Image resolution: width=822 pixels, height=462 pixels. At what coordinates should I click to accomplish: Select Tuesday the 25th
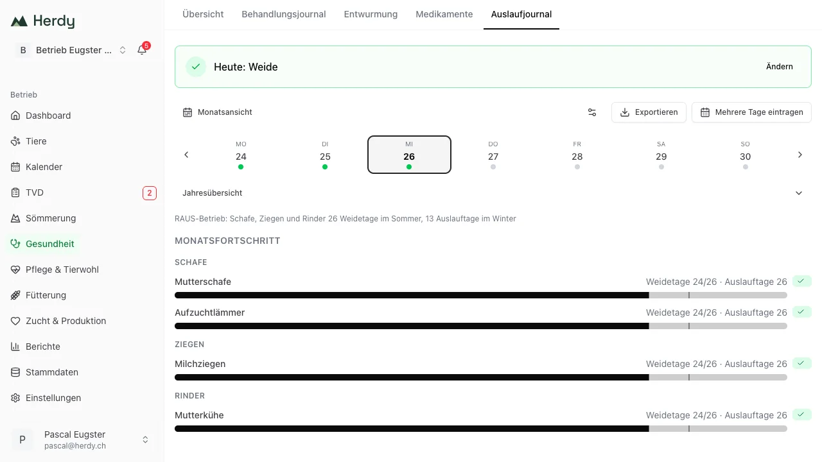tap(325, 155)
